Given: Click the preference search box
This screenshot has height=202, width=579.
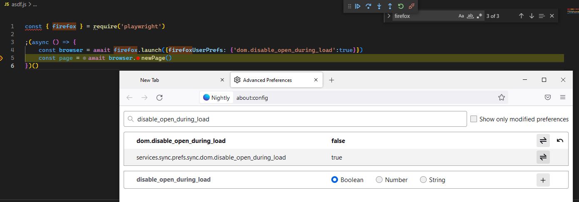Looking at the screenshot, I should 295,119.
